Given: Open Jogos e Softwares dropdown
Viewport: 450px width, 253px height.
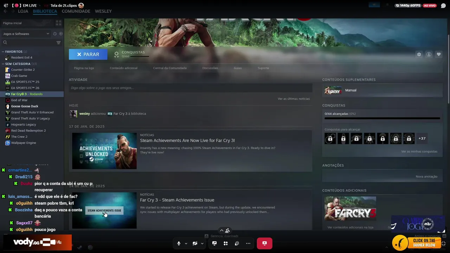Looking at the screenshot, I should tap(26, 34).
